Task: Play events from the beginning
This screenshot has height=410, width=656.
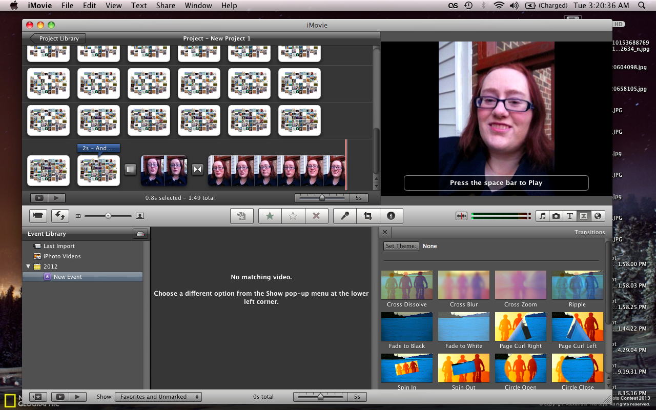Action: [77, 397]
